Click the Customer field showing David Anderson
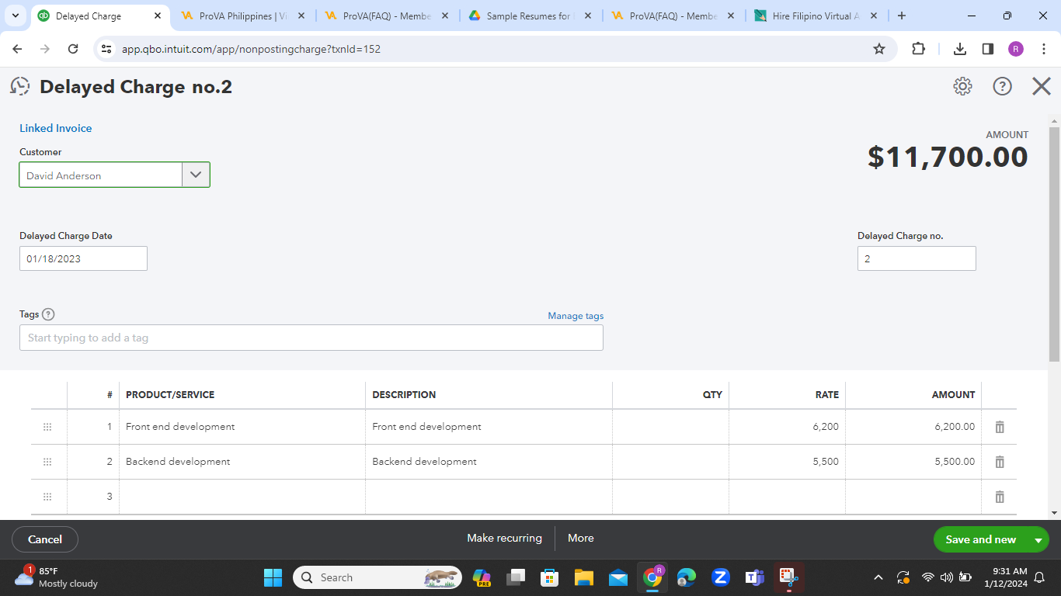 (x=101, y=175)
